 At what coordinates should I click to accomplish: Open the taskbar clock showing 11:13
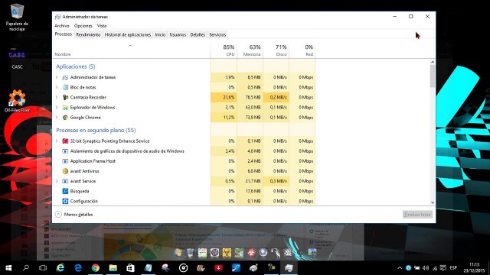pyautogui.click(x=474, y=268)
